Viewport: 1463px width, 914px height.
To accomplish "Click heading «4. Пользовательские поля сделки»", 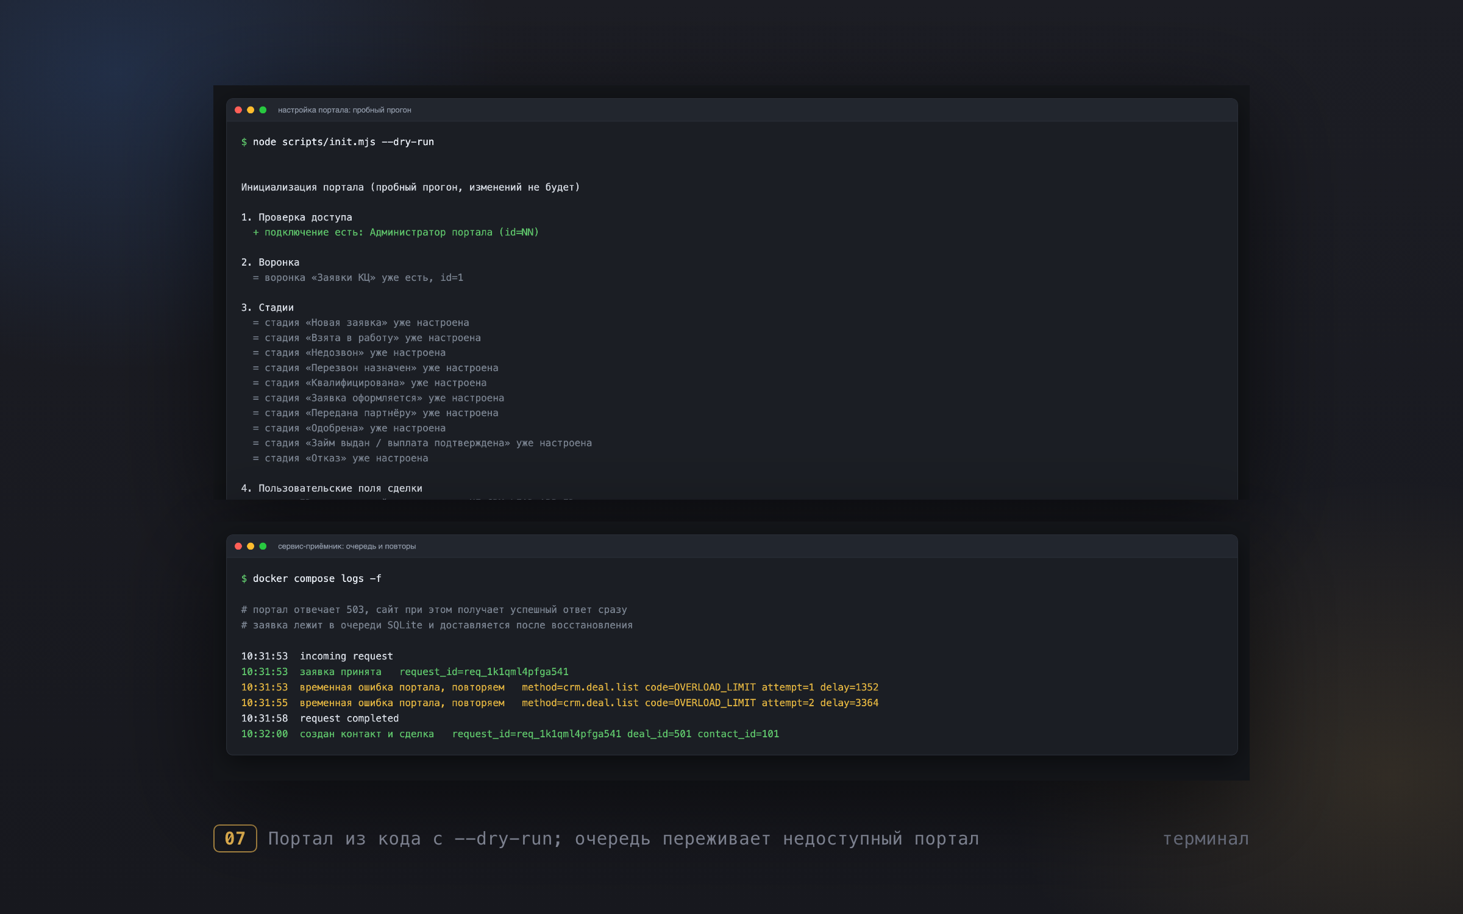I will 332,489.
